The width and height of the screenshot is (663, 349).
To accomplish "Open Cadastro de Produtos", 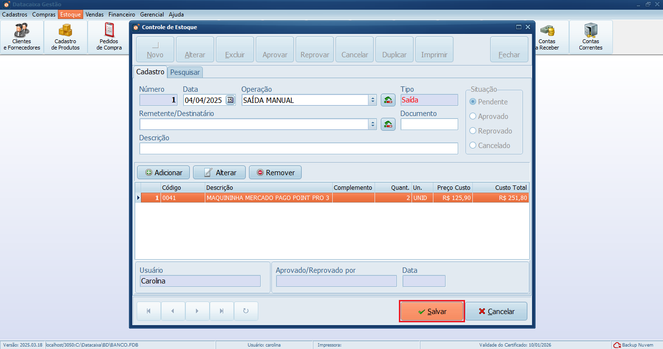I will coord(65,36).
